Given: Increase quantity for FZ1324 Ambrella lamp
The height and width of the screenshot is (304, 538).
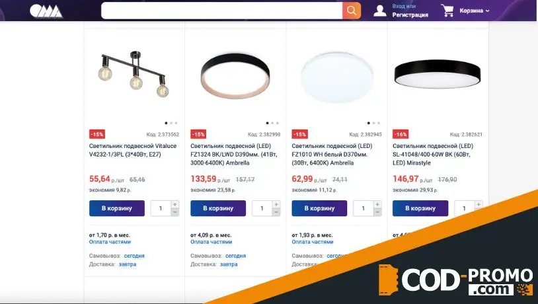Looking at the screenshot, I should (x=276, y=204).
